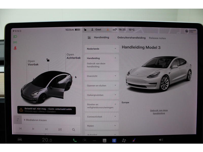Tap the 15°C outside temperature
Image resolution: width=203 pixels, height=152 pixels.
(x=131, y=30)
